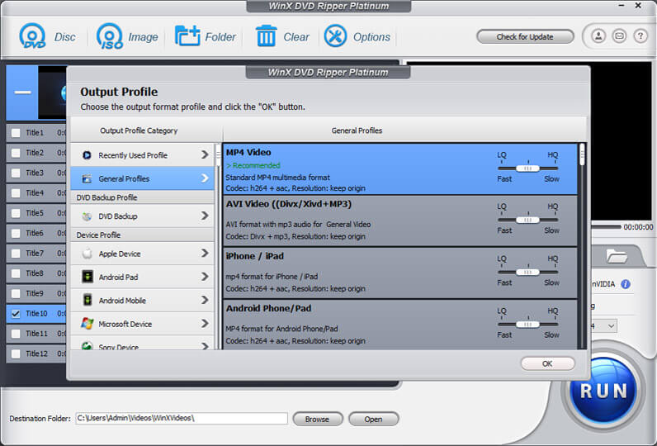Click the Browse button
657x446 pixels.
click(x=317, y=420)
